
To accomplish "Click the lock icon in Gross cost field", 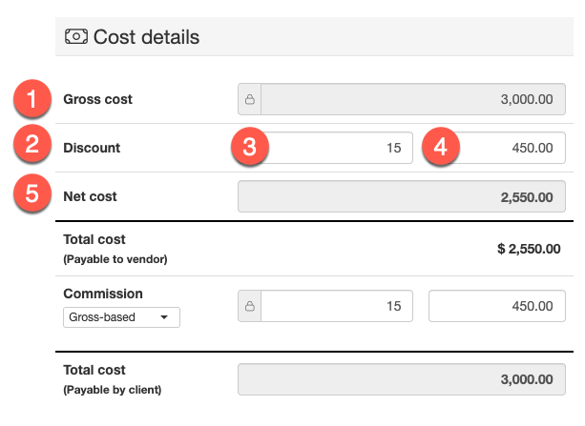I will tap(250, 99).
